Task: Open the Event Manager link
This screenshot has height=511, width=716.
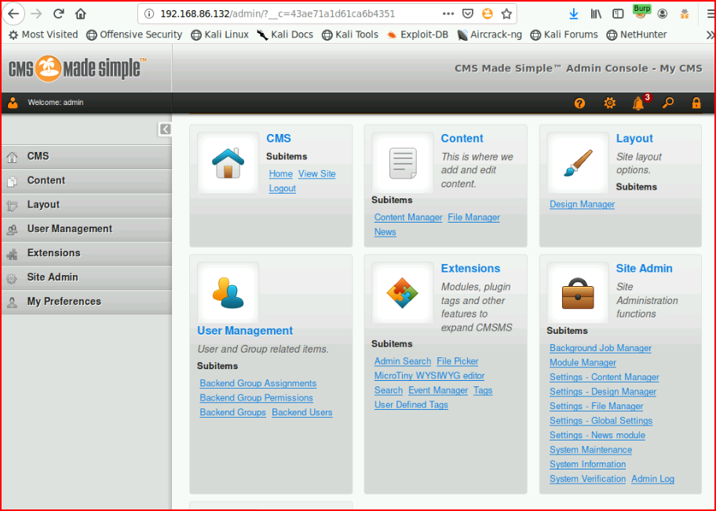Action: pyautogui.click(x=438, y=390)
